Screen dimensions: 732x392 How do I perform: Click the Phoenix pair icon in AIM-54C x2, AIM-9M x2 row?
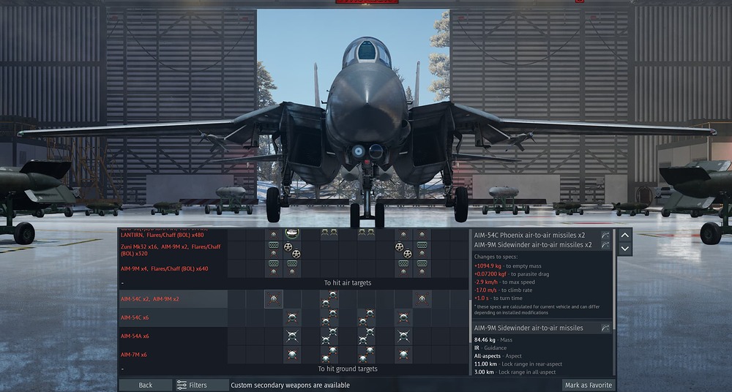[329, 299]
